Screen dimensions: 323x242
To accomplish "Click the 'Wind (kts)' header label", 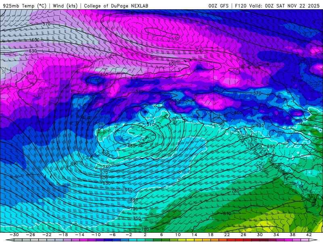I will click(x=65, y=6).
